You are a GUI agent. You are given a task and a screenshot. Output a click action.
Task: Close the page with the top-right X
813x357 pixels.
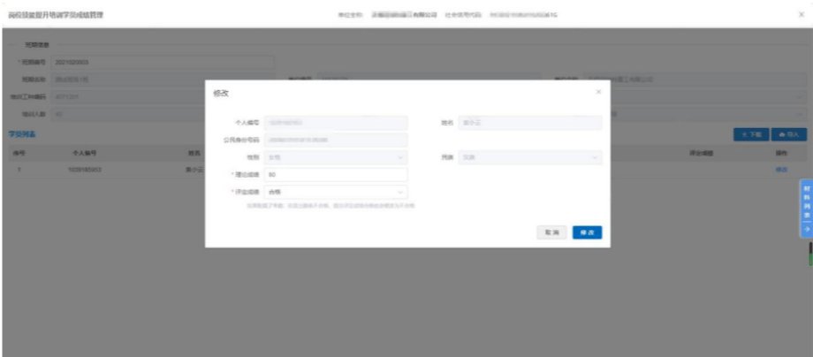point(802,15)
